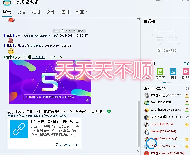Image resolution: width=190 pixels, height=155 pixels.
Task: Click the admin badge icon beside 木蚂蚁-丹丹
Action: [x=187, y=96]
